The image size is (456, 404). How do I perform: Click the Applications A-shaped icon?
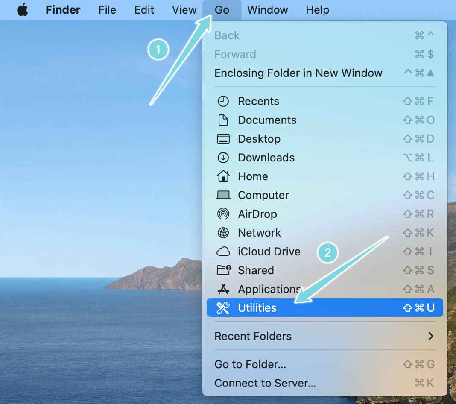(x=223, y=289)
